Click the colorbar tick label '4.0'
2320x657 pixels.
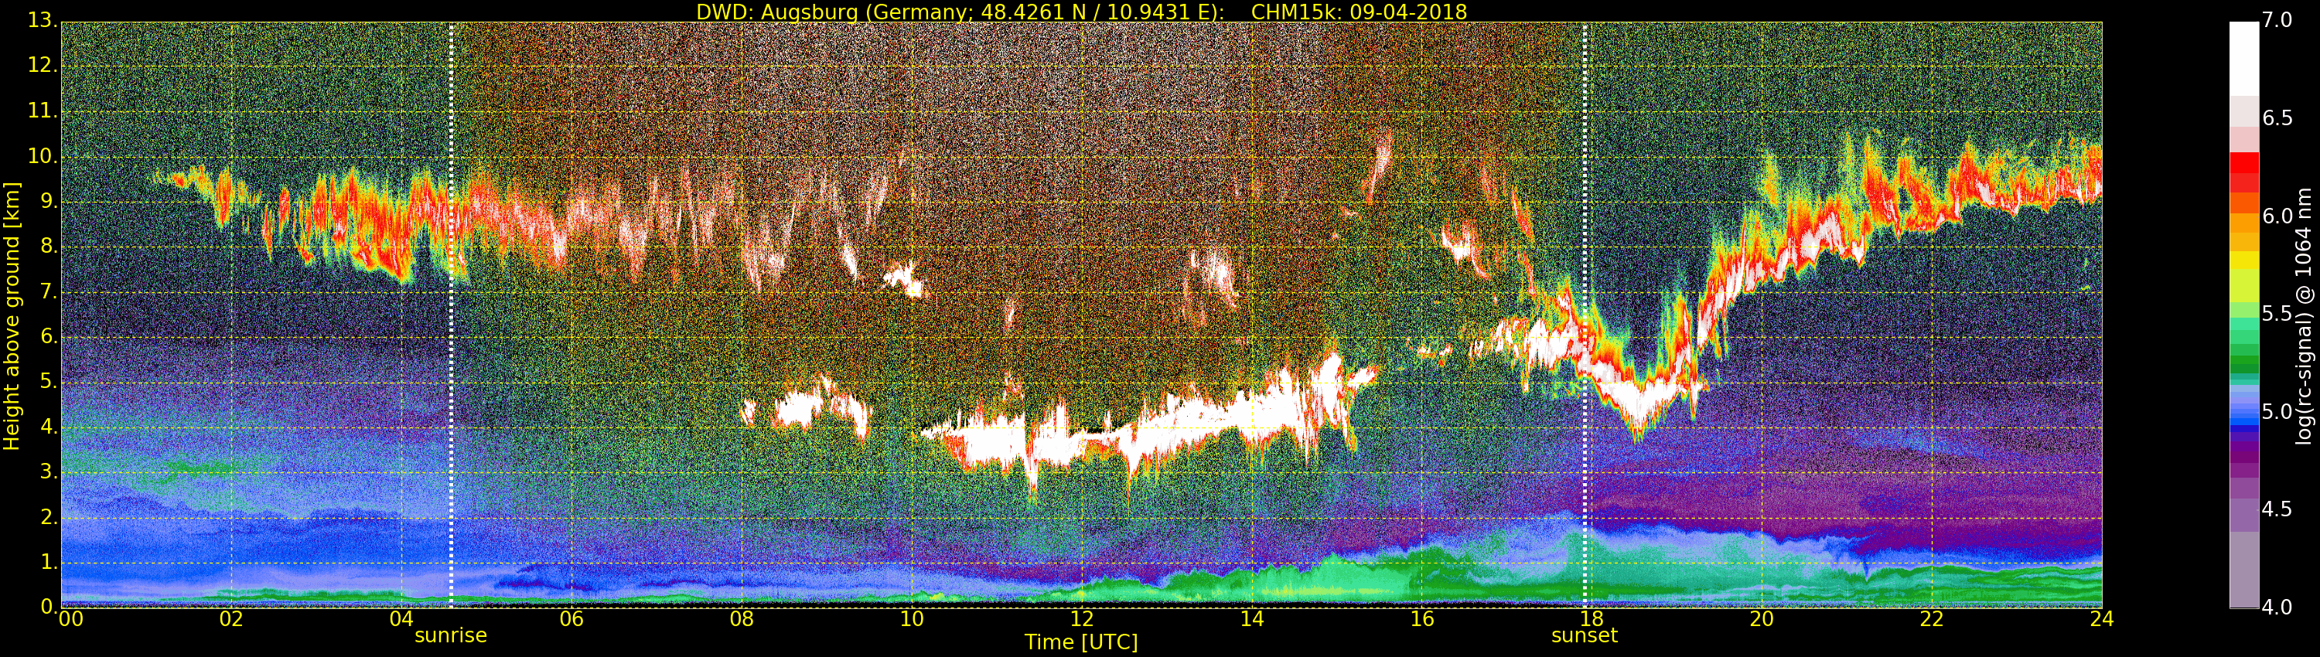click(2277, 608)
